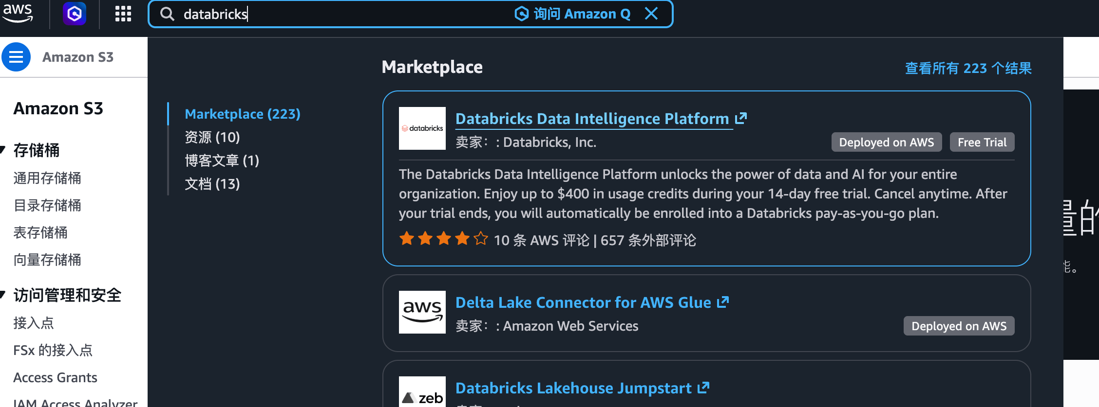The image size is (1099, 407).
Task: Open the services grid menu icon
Action: [123, 14]
